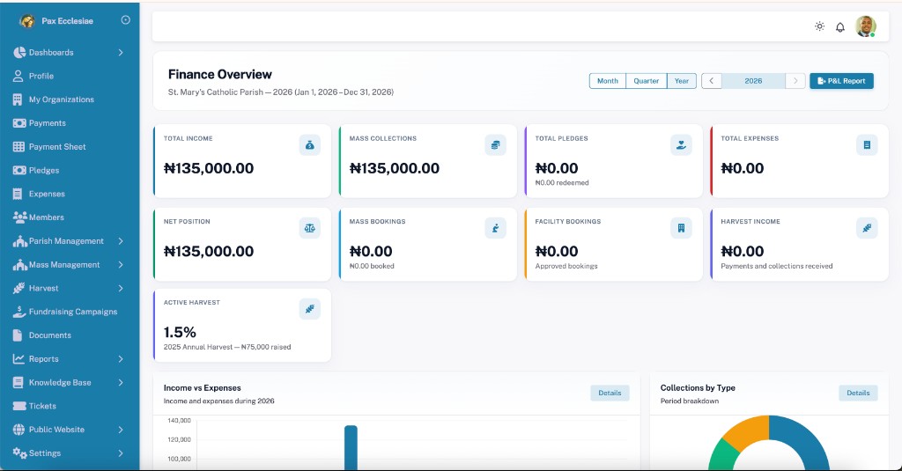Click the Total Income money bag icon
The image size is (902, 471).
coord(309,145)
